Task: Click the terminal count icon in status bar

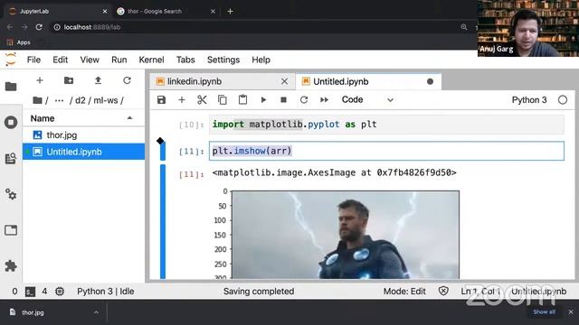Action: (x=30, y=292)
